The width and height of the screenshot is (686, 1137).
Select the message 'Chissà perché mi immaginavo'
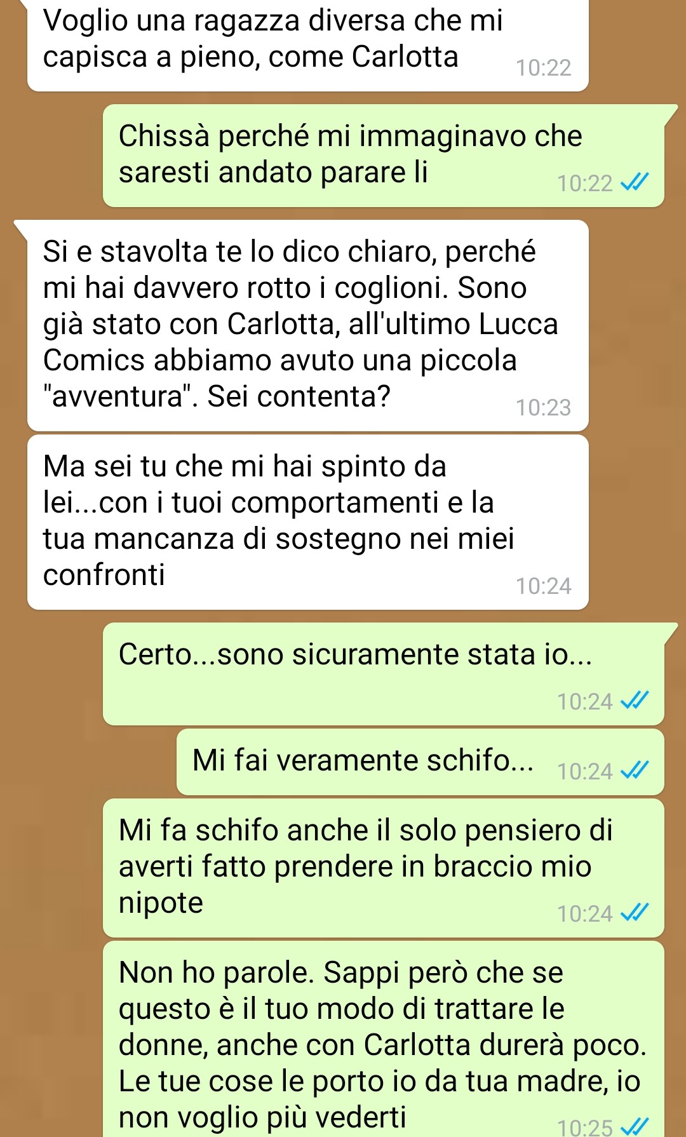384,156
